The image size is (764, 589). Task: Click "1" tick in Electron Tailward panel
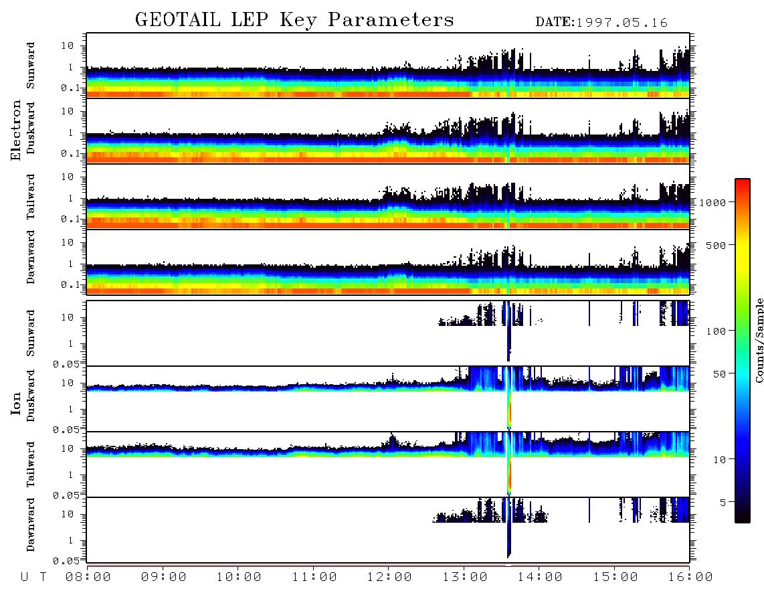[x=71, y=198]
